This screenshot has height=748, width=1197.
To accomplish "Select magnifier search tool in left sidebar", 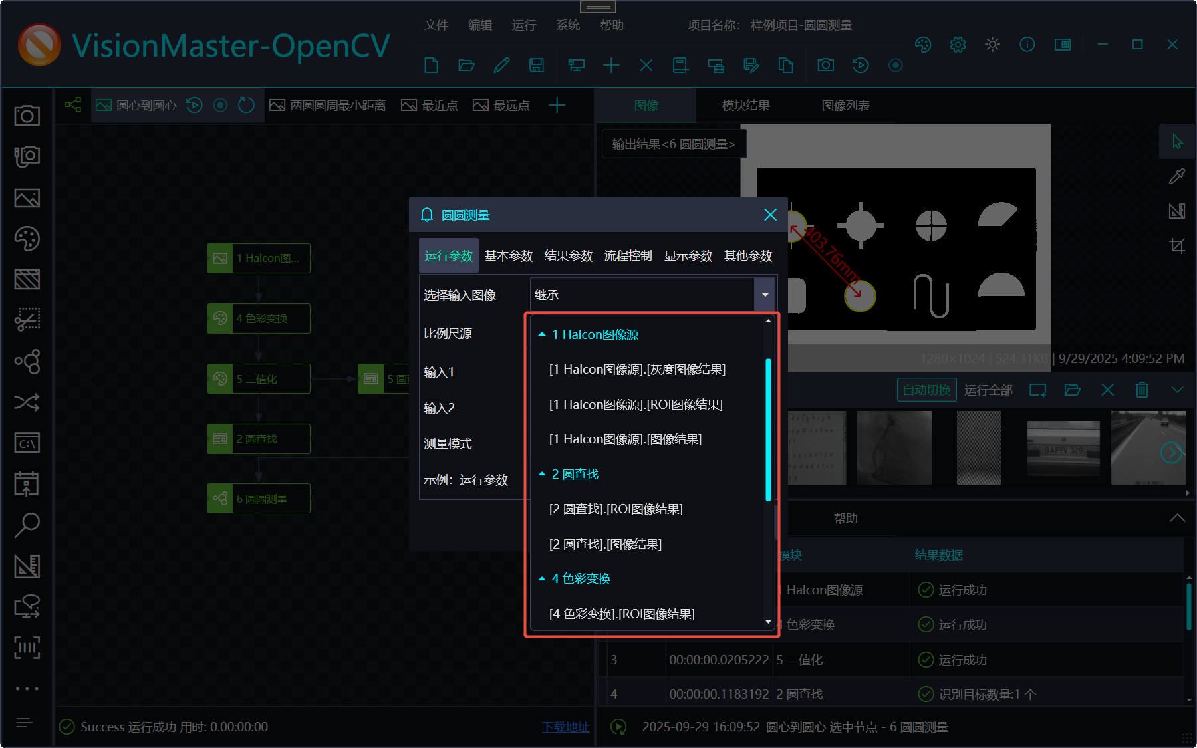I will point(27,525).
